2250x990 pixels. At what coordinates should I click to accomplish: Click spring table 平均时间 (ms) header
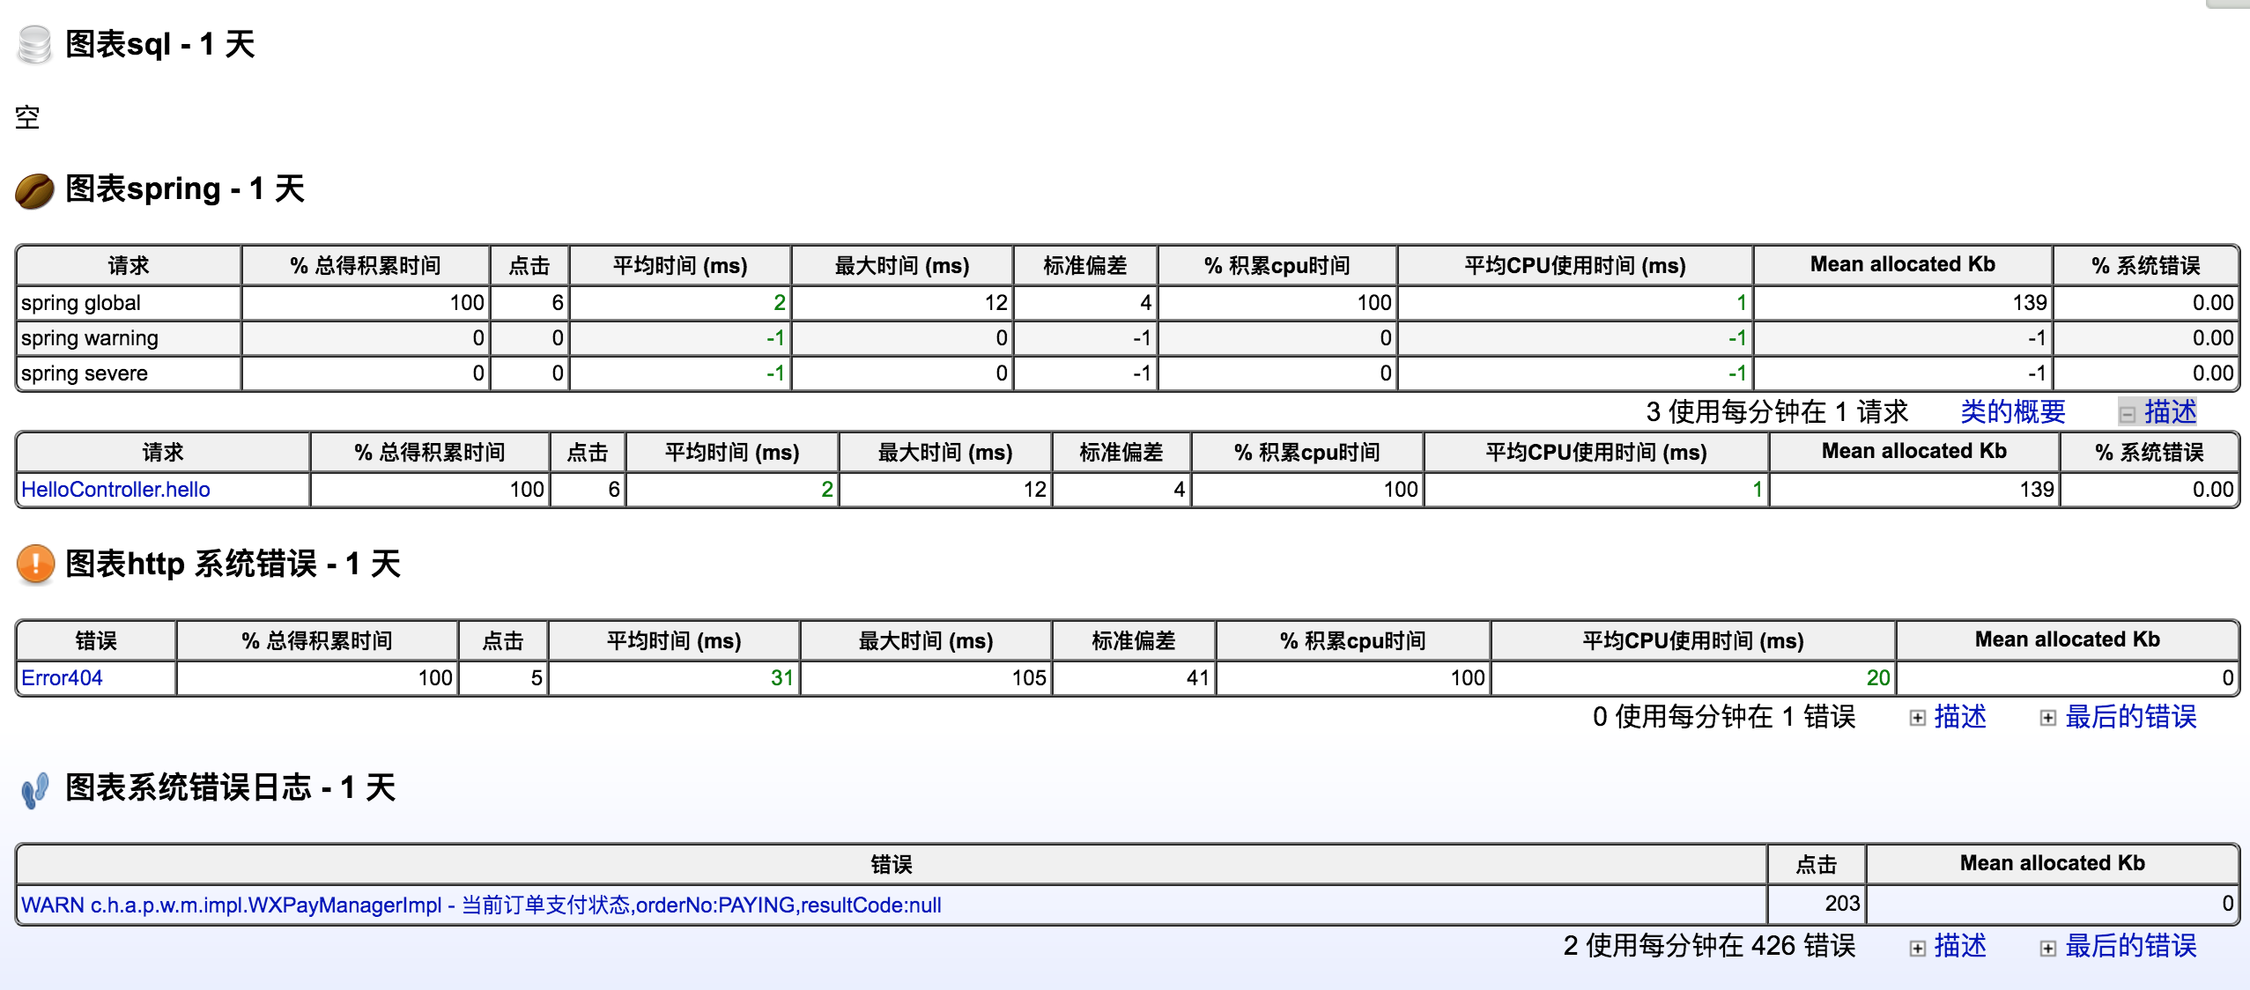point(680,265)
